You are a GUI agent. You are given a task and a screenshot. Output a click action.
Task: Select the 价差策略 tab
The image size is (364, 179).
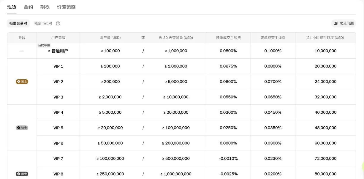pyautogui.click(x=67, y=7)
